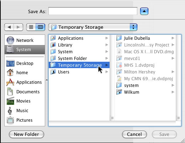Click the back navigation arrow

pos(9,27)
